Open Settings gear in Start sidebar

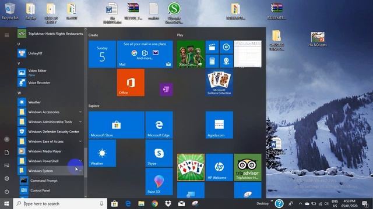click(6, 178)
